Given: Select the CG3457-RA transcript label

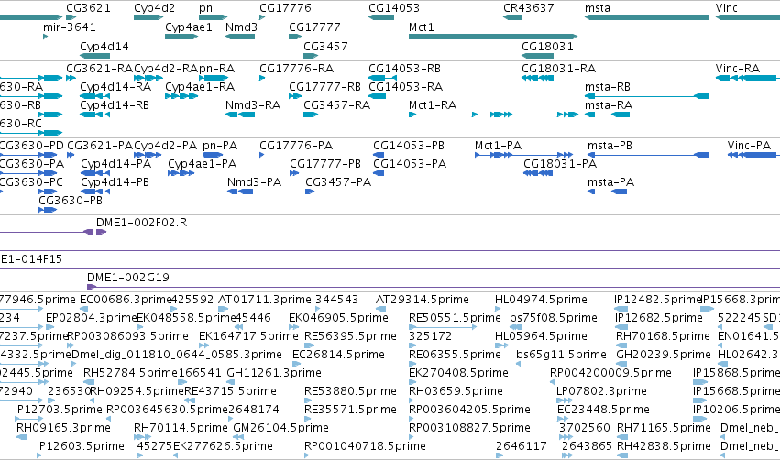Looking at the screenshot, I should pos(336,105).
